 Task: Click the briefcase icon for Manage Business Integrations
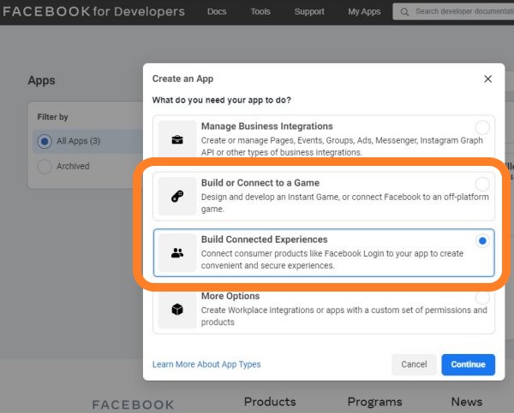click(x=177, y=139)
